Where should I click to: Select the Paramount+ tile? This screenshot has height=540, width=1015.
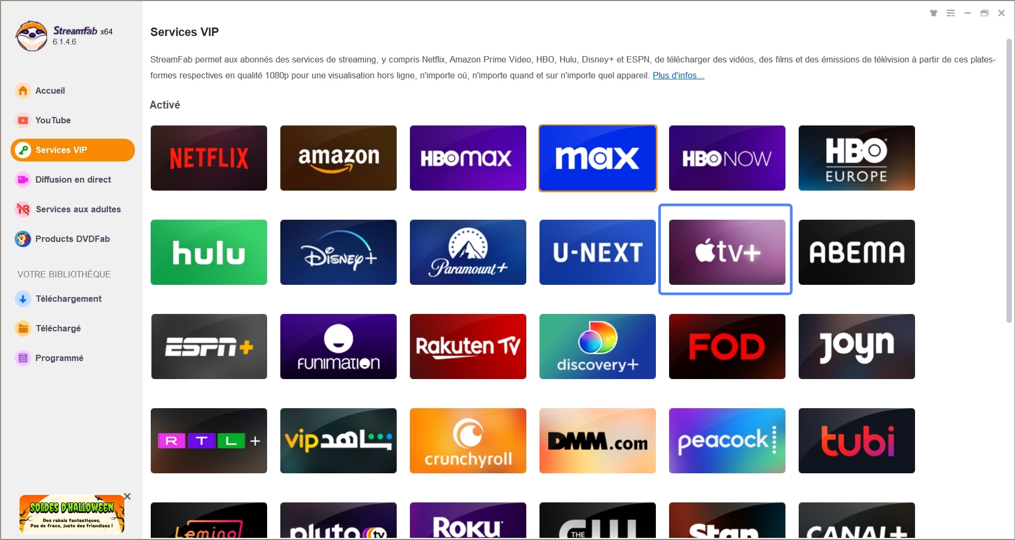click(468, 252)
